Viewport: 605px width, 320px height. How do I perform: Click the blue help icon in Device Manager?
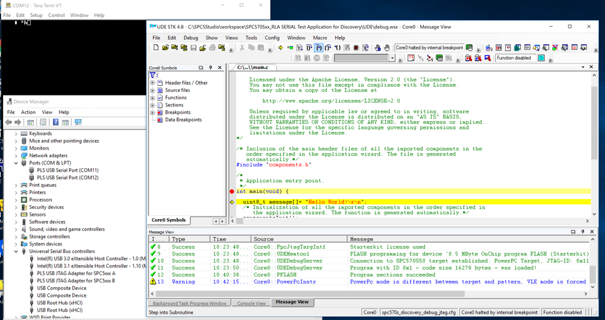56,122
